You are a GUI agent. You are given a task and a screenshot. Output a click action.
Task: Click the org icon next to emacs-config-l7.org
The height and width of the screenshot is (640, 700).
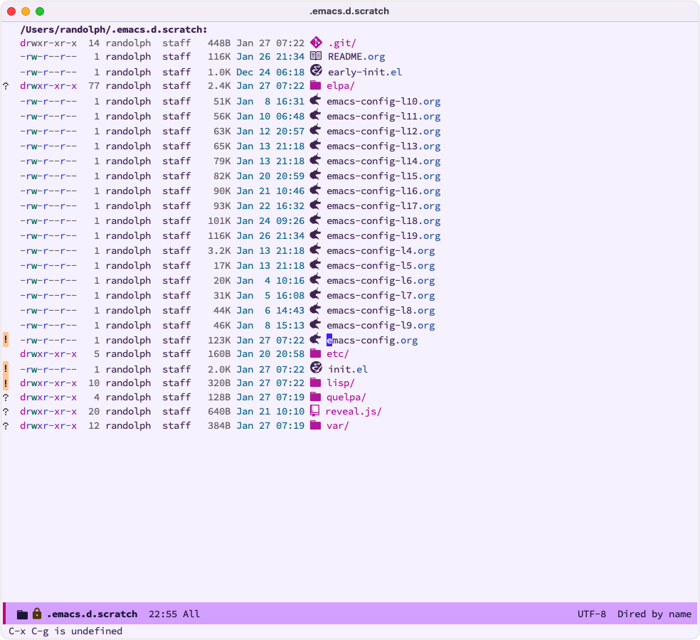(316, 294)
